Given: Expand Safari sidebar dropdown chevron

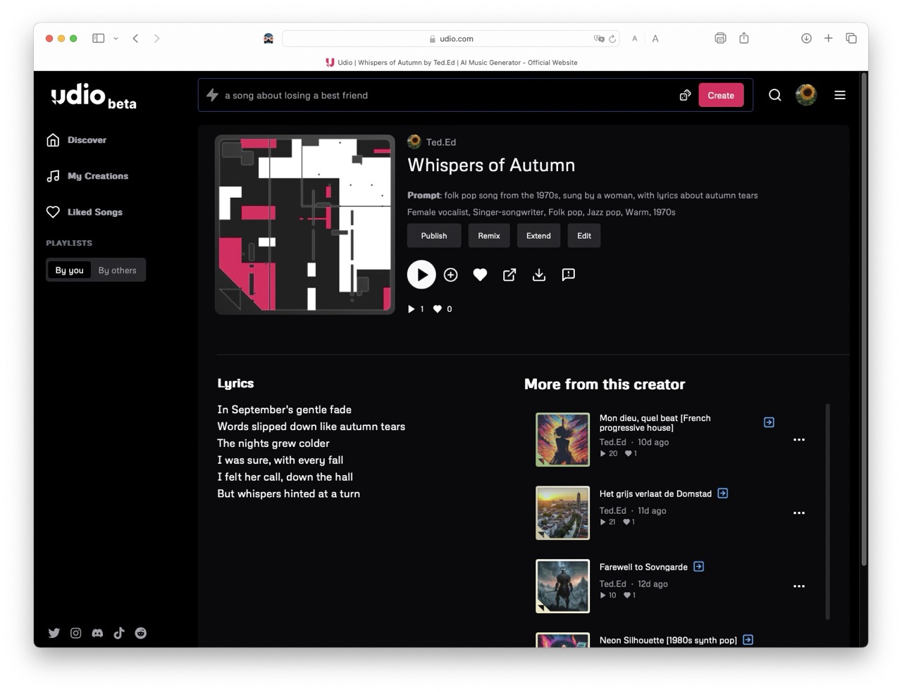Looking at the screenshot, I should (116, 39).
